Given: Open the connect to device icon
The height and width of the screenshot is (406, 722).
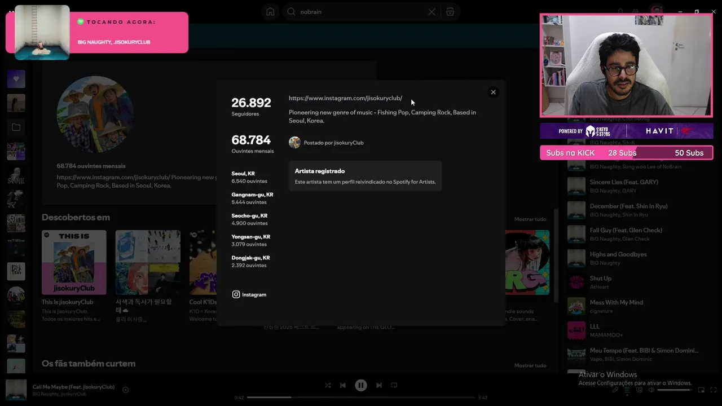Looking at the screenshot, I should pyautogui.click(x=639, y=390).
